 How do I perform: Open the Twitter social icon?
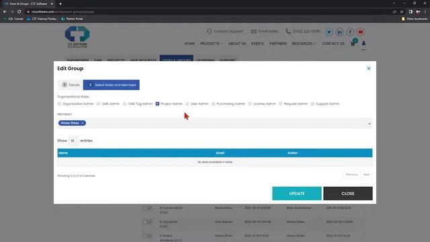[x=329, y=32]
